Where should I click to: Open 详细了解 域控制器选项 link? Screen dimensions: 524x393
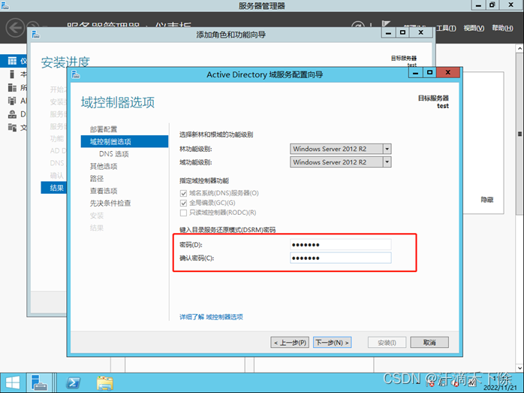pos(211,317)
